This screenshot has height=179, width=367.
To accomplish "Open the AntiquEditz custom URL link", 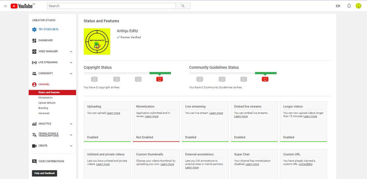I will (306, 164).
